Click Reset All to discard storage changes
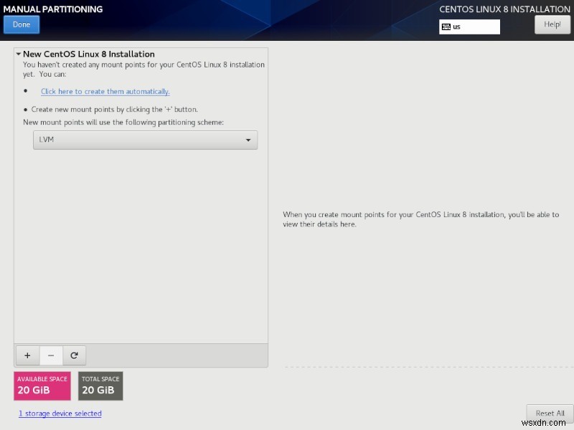 [548, 414]
